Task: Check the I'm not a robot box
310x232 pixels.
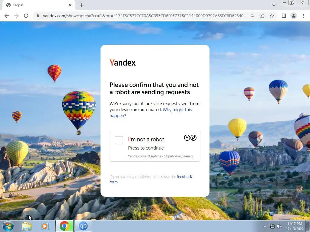Action: pyautogui.click(x=119, y=140)
